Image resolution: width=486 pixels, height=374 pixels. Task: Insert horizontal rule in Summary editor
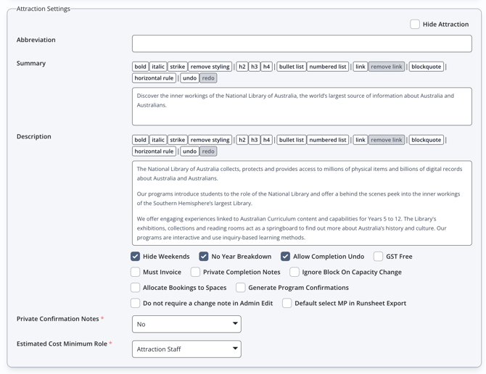(x=154, y=78)
